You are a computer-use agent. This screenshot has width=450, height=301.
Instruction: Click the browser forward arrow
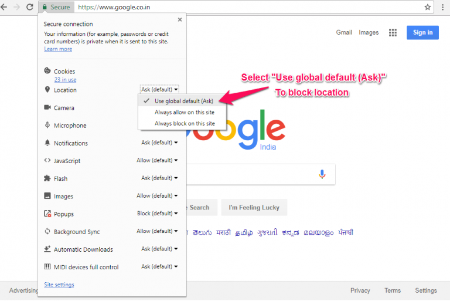pos(16,7)
